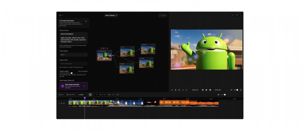This screenshot has width=303, height=132.
Task: Undo the last action
Action: (109, 95)
